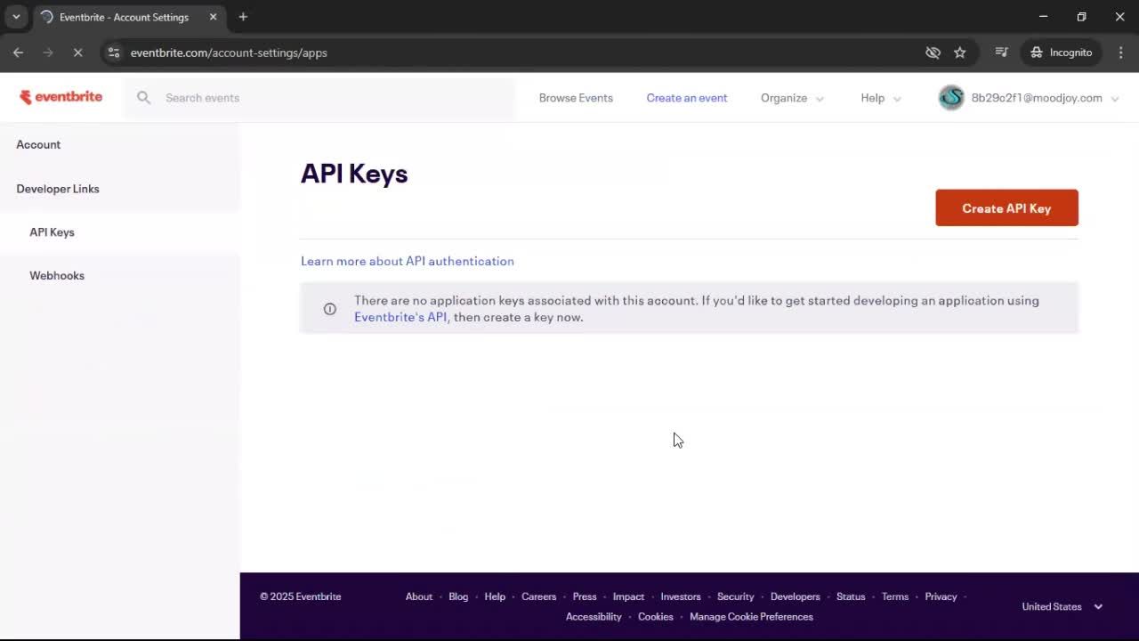Open the footer Help link
The height and width of the screenshot is (641, 1139).
tap(495, 596)
